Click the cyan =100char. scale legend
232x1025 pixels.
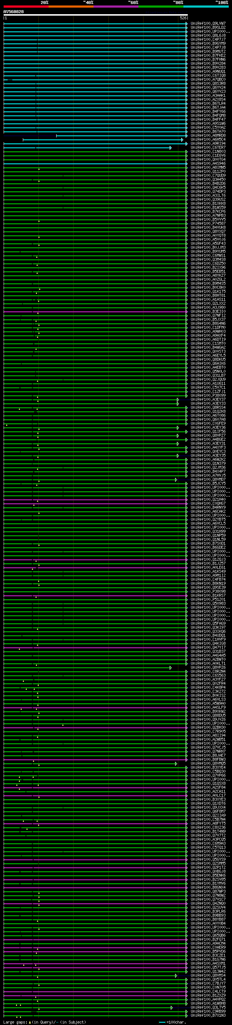coord(172,1022)
